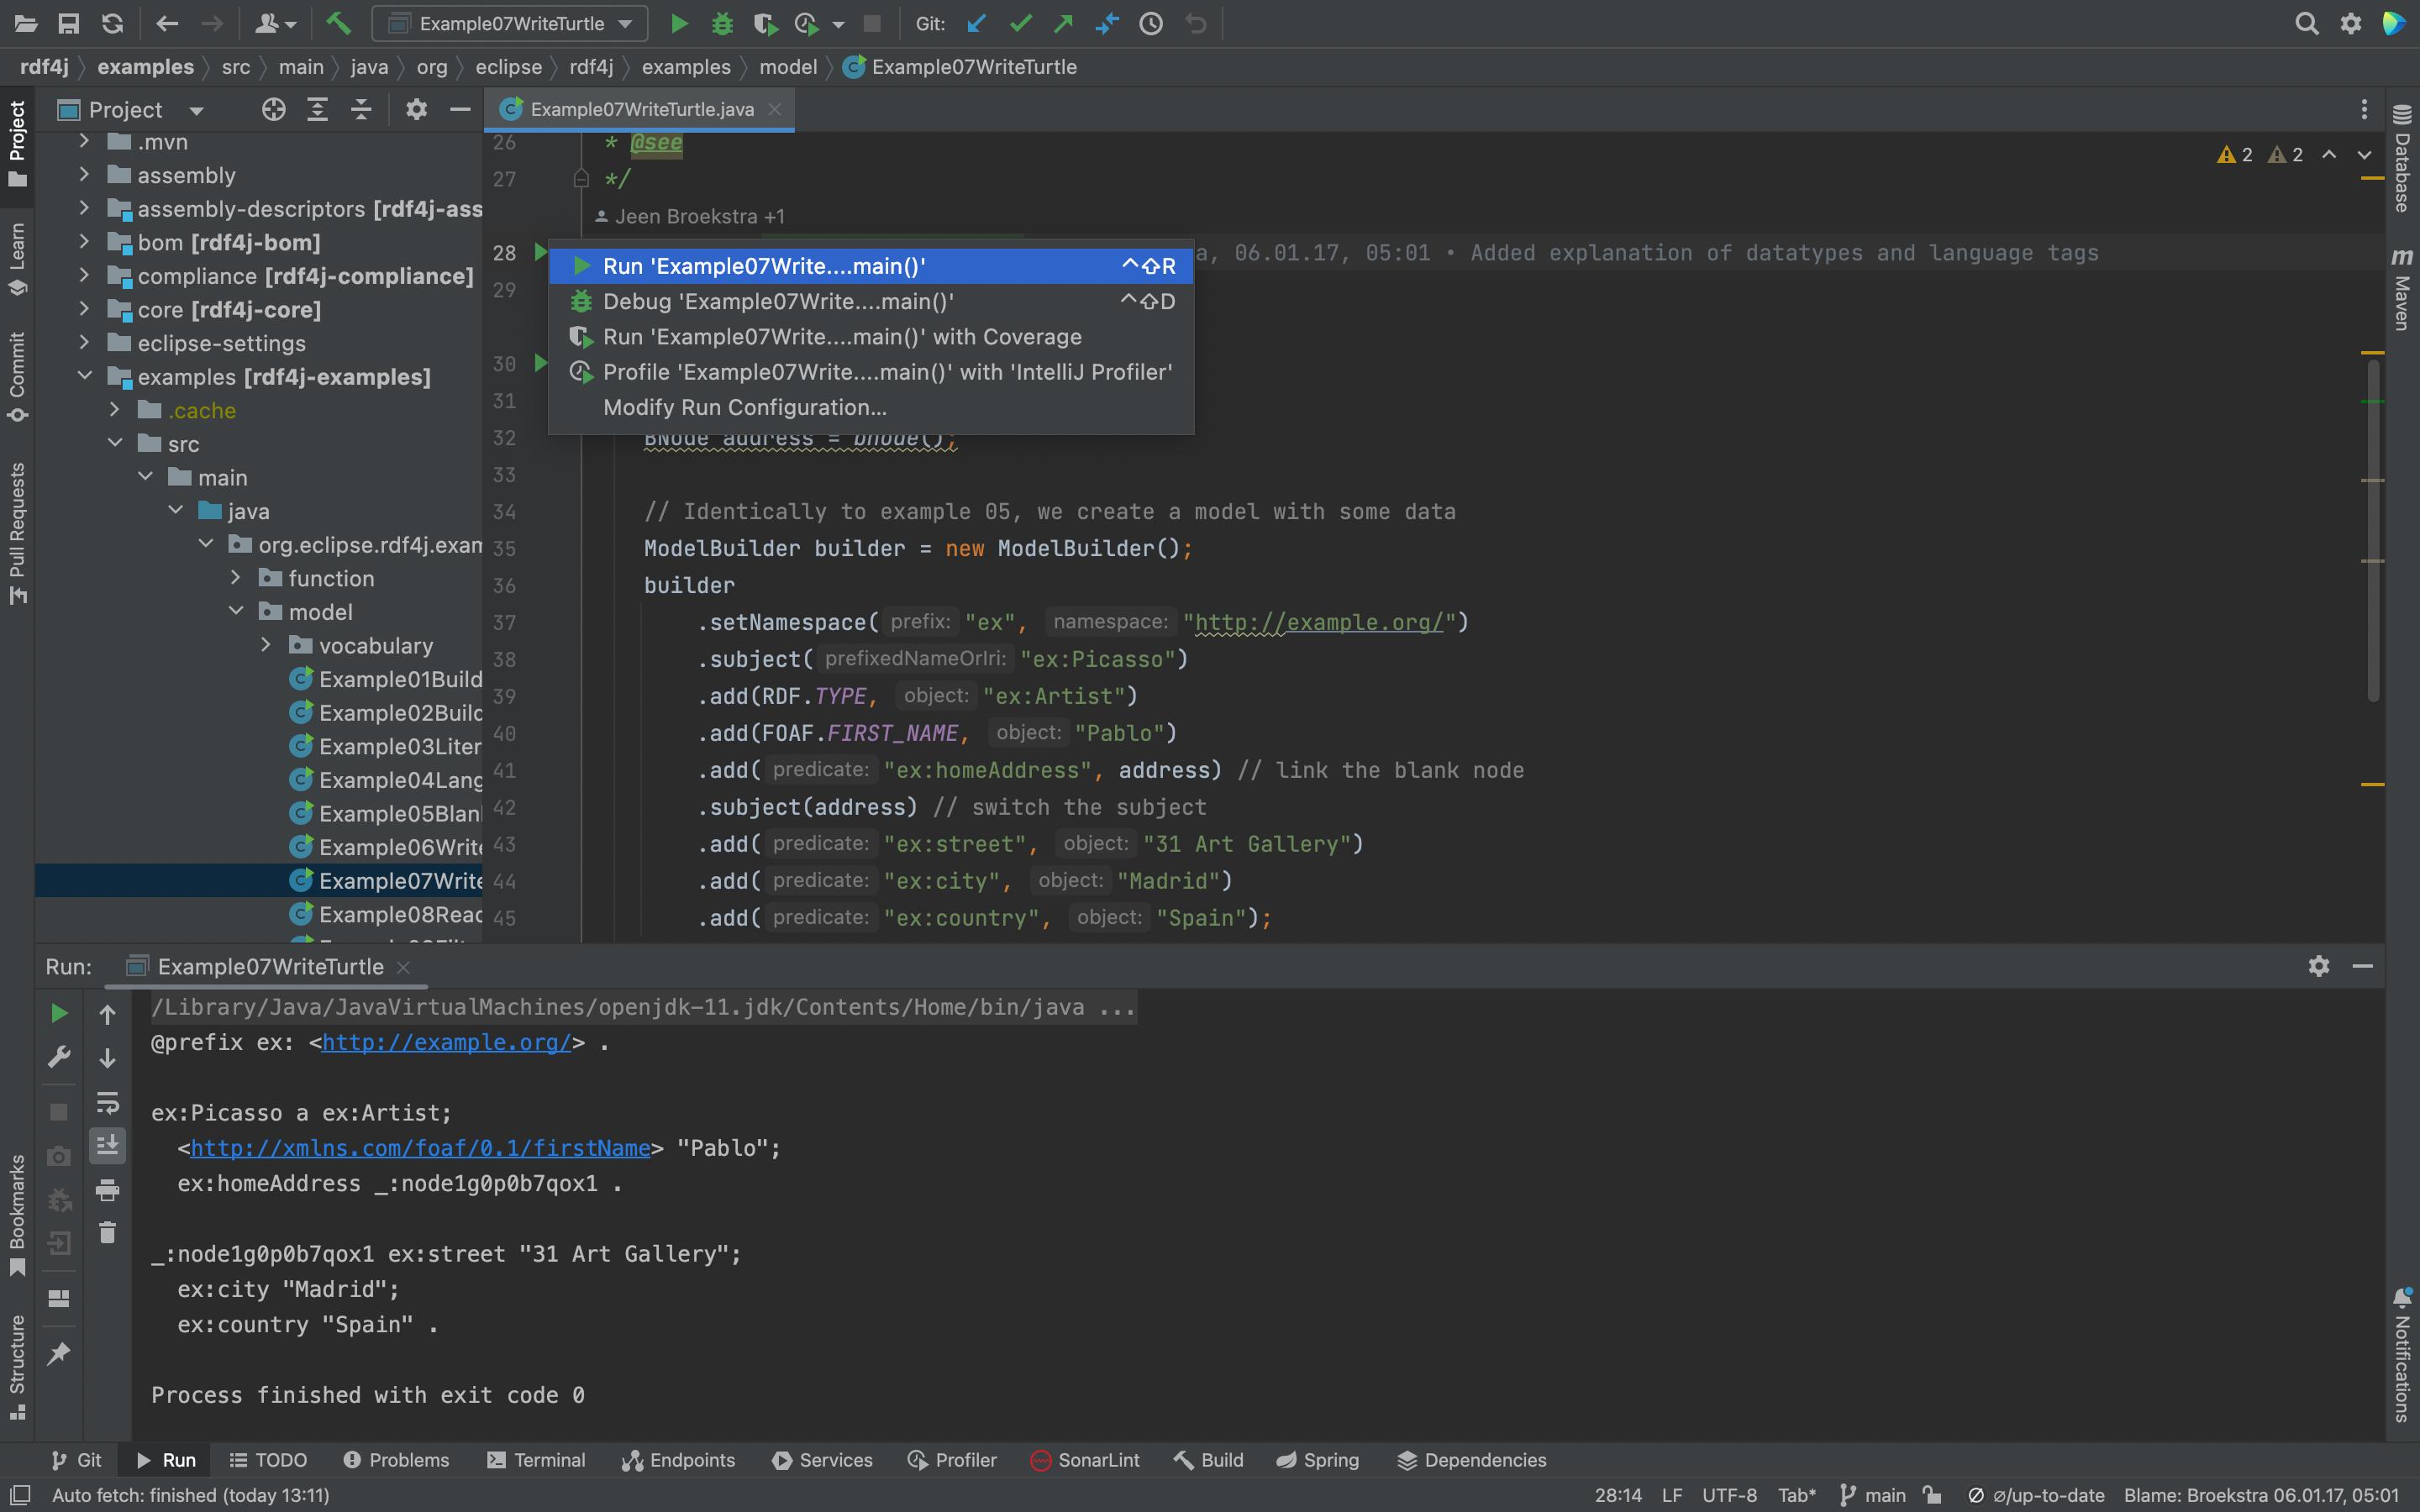2420x1512 pixels.
Task: Click the editor vertical scrollbar thumb
Action: tap(2372, 530)
